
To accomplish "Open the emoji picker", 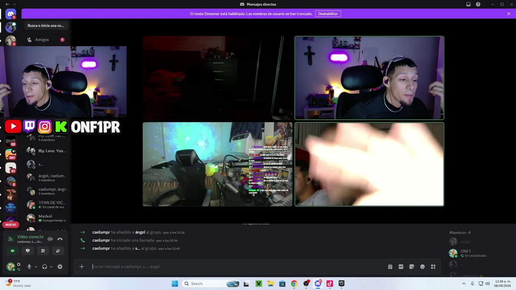I will tap(422, 267).
